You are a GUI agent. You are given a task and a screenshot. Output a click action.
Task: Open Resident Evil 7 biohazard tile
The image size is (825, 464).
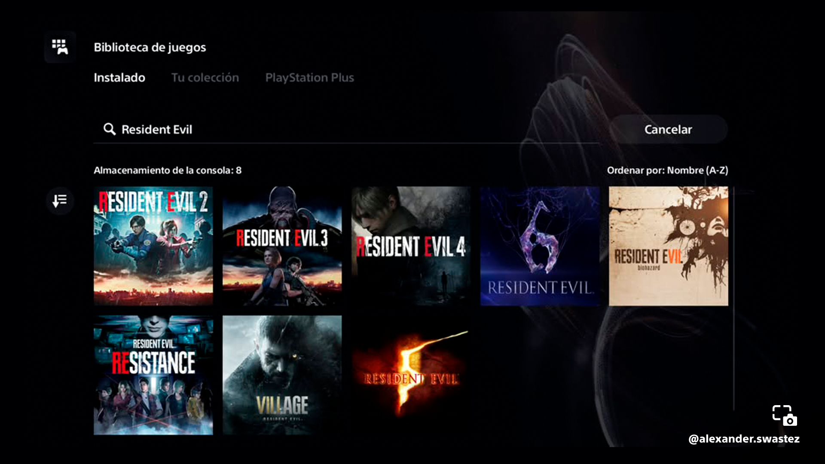pos(668,246)
